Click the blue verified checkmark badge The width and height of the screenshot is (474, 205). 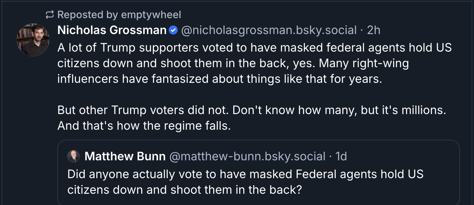[x=174, y=30]
